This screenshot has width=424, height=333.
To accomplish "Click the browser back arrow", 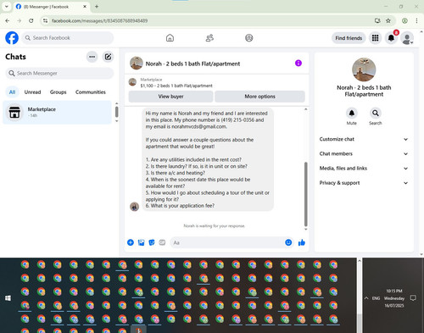I will coord(8,20).
